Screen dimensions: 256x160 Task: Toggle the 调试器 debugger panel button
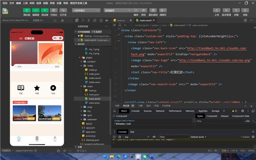pyautogui.click(x=45, y=9)
